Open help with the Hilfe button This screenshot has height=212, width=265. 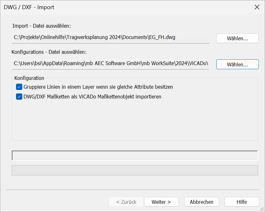tap(242, 202)
